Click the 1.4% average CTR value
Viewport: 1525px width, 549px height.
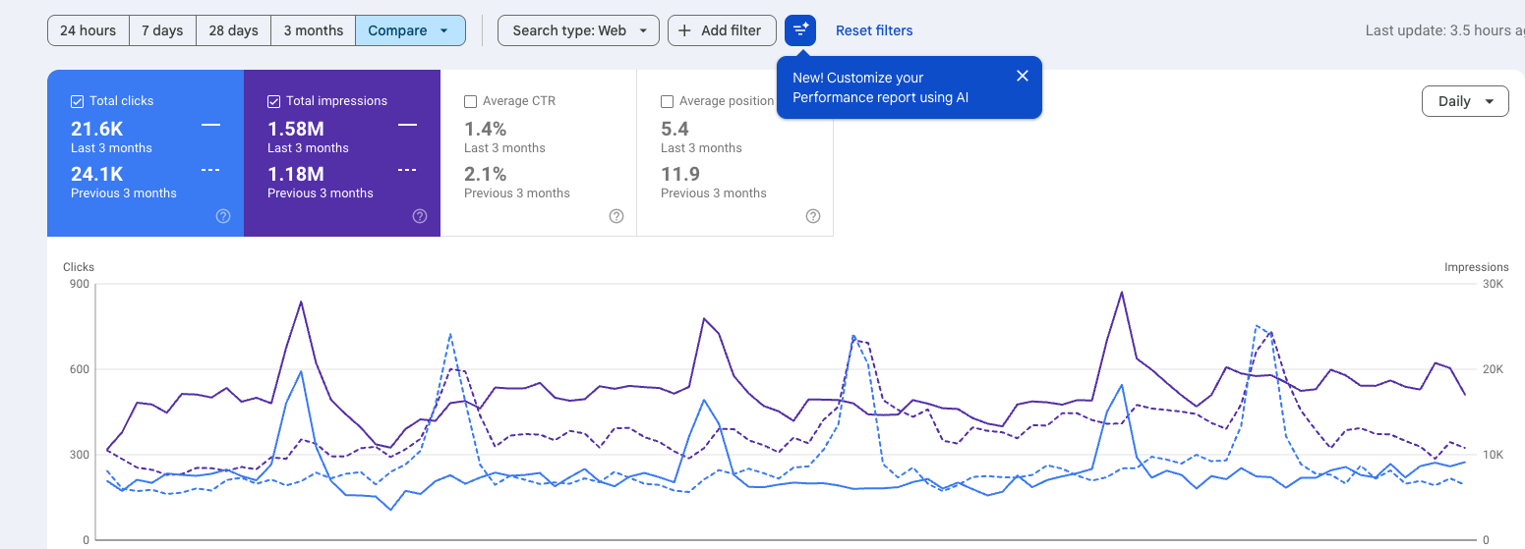point(486,129)
